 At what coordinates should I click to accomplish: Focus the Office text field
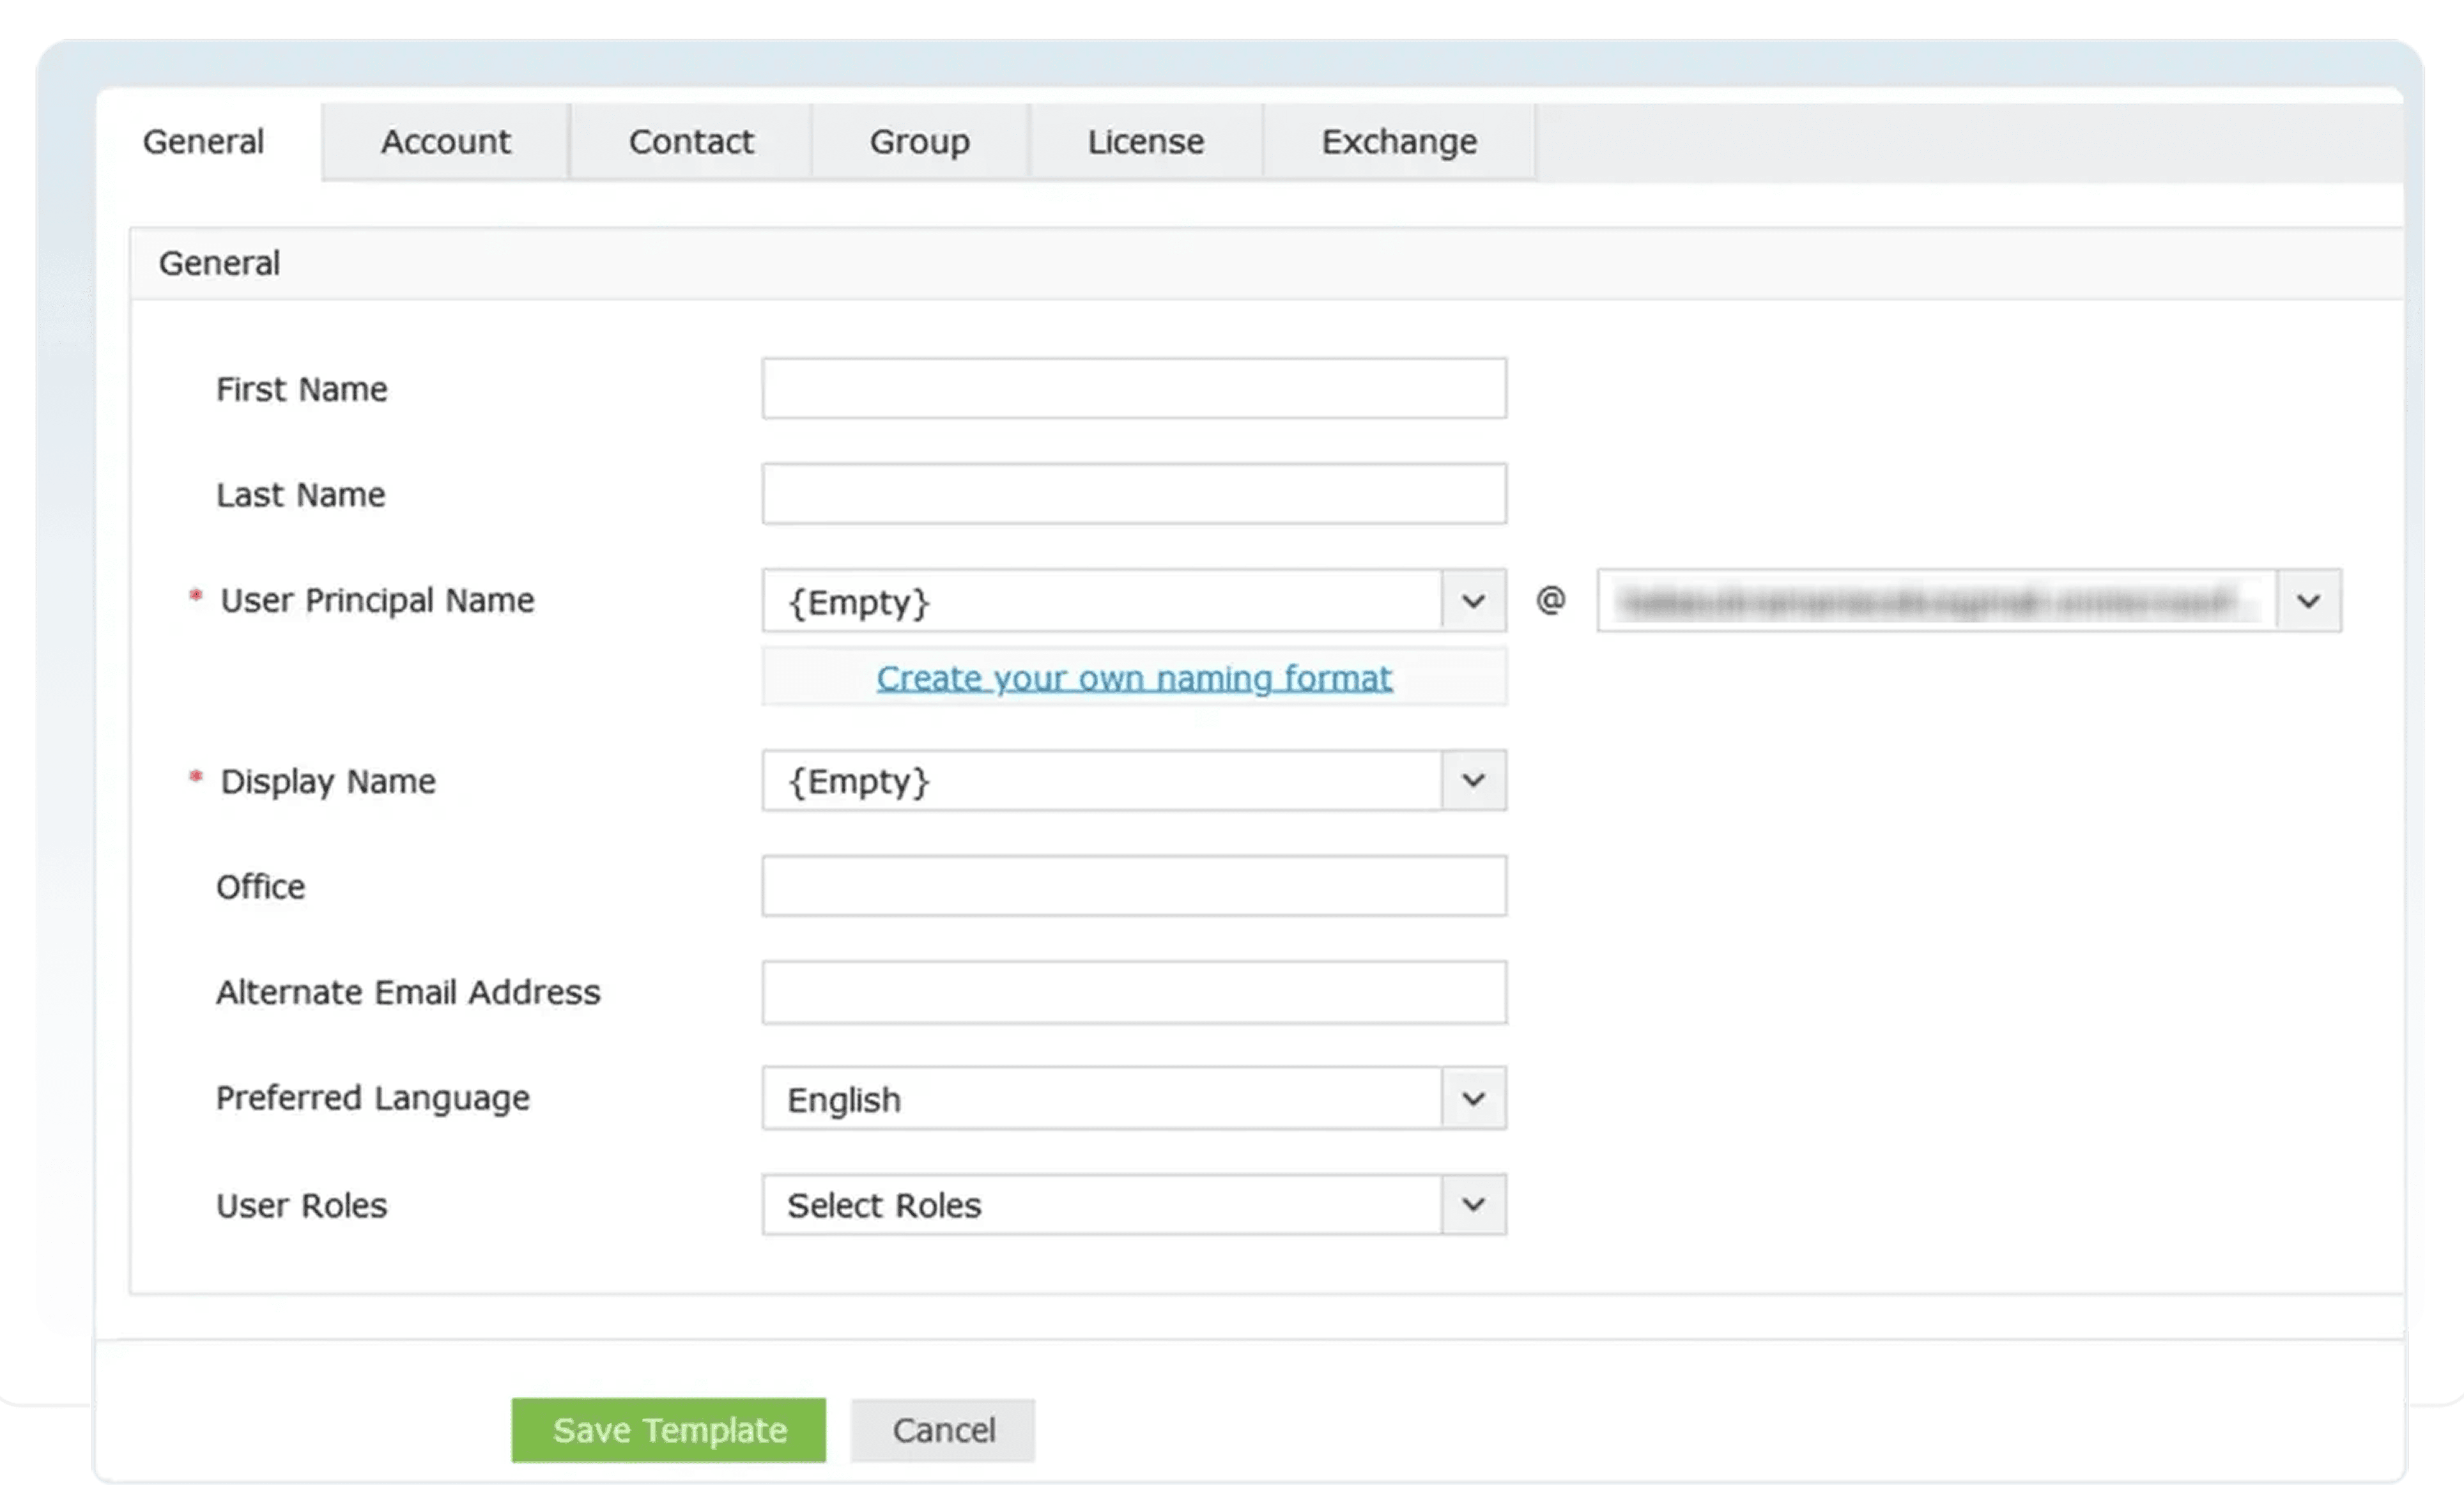point(1133,885)
